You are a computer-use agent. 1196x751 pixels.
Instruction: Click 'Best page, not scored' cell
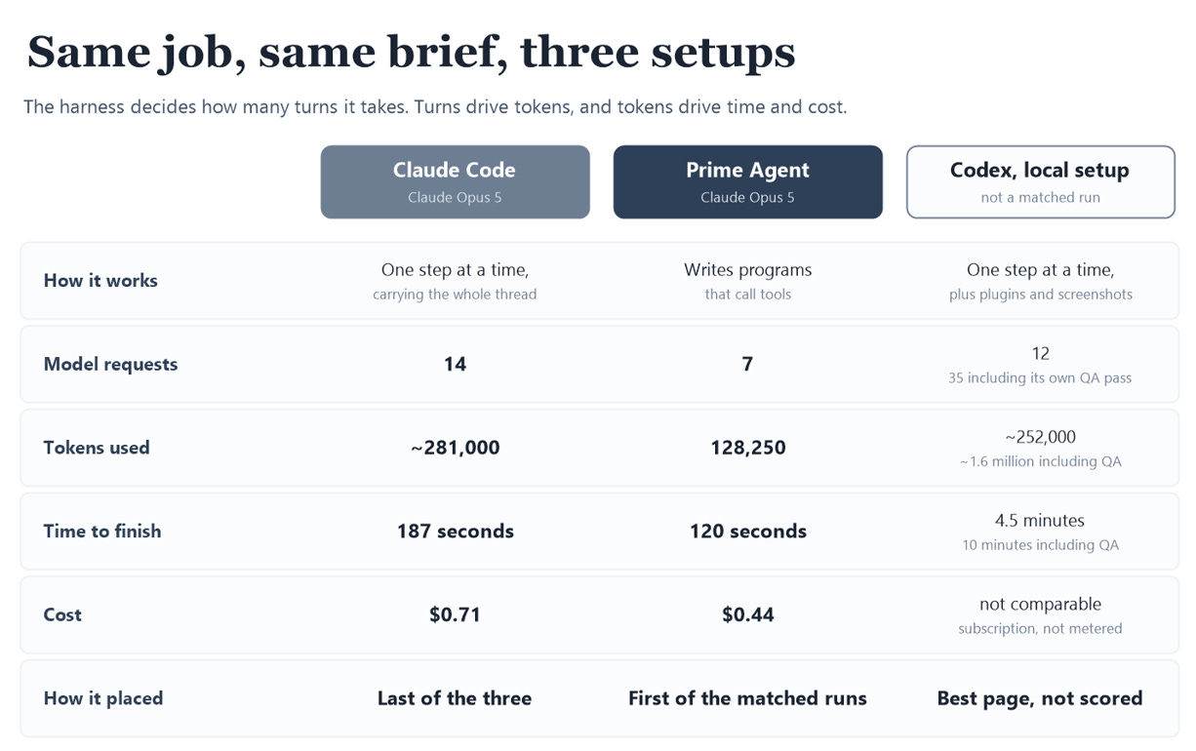click(x=1040, y=698)
